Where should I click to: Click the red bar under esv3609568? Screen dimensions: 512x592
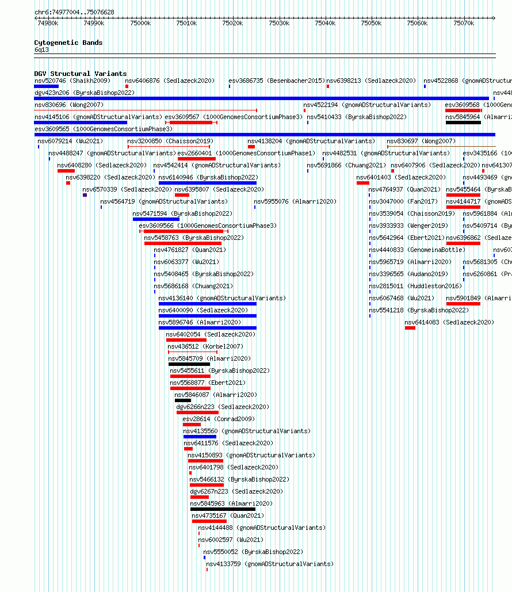point(463,110)
